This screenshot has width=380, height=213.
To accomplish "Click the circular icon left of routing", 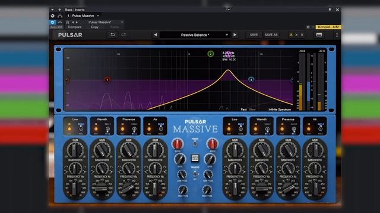I will click(x=53, y=16).
